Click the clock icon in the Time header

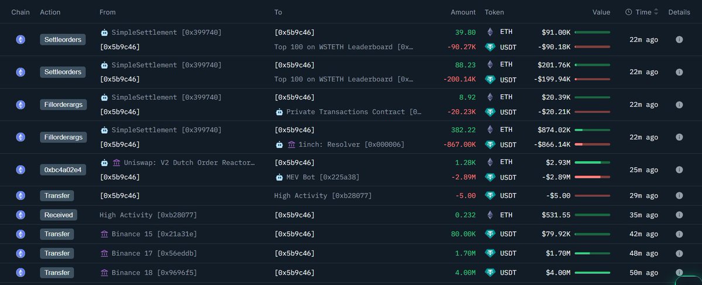(628, 12)
